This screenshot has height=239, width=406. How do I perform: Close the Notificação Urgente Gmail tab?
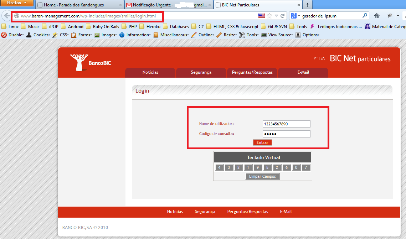pyautogui.click(x=210, y=5)
